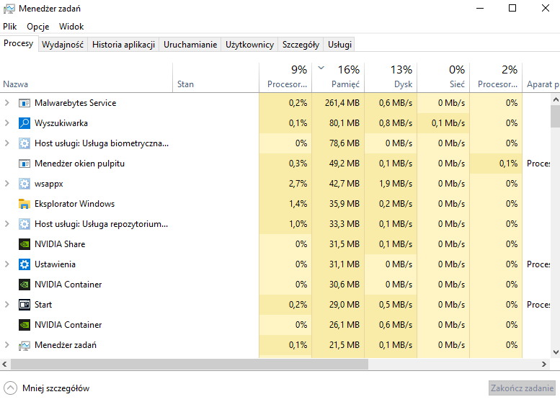Click the Zakończ zadanie button

click(522, 388)
